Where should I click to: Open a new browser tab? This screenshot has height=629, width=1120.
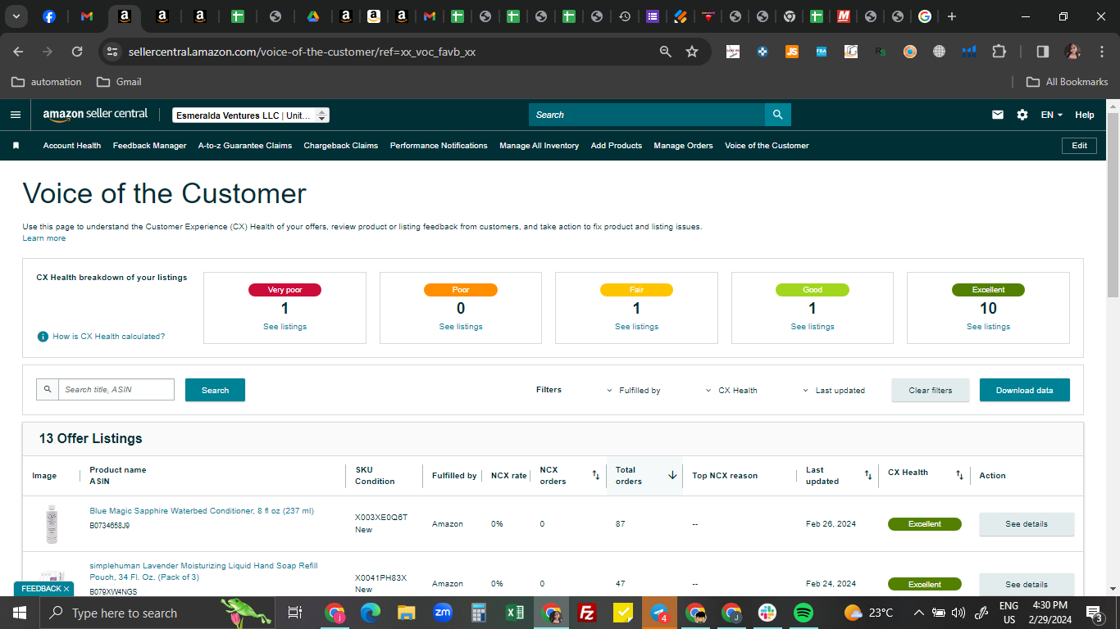(952, 16)
